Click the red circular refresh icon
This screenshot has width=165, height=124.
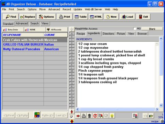point(95,116)
